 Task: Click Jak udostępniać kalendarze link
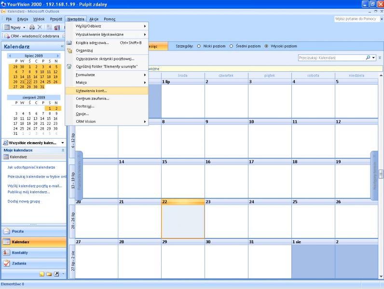pyautogui.click(x=31, y=167)
